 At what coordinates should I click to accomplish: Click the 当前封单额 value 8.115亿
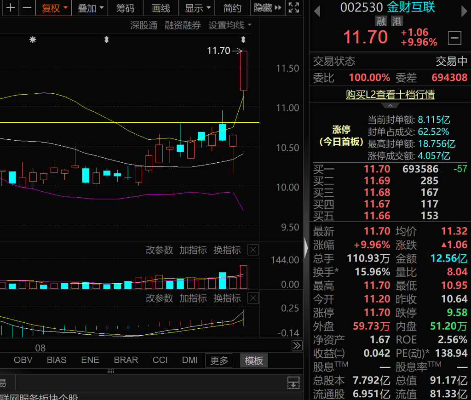click(434, 120)
